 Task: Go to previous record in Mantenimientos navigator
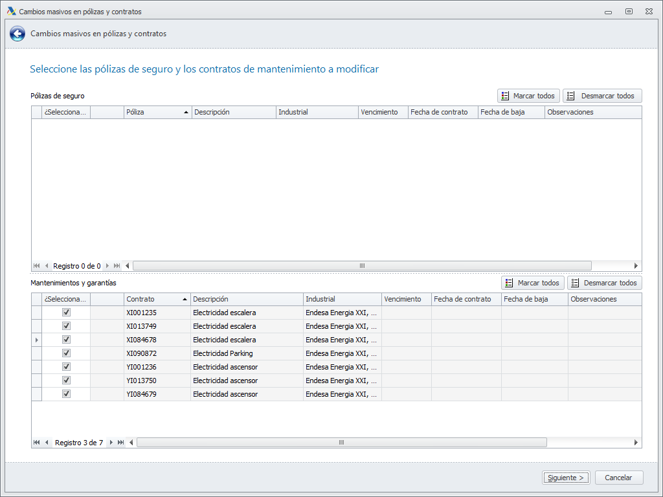(47, 443)
